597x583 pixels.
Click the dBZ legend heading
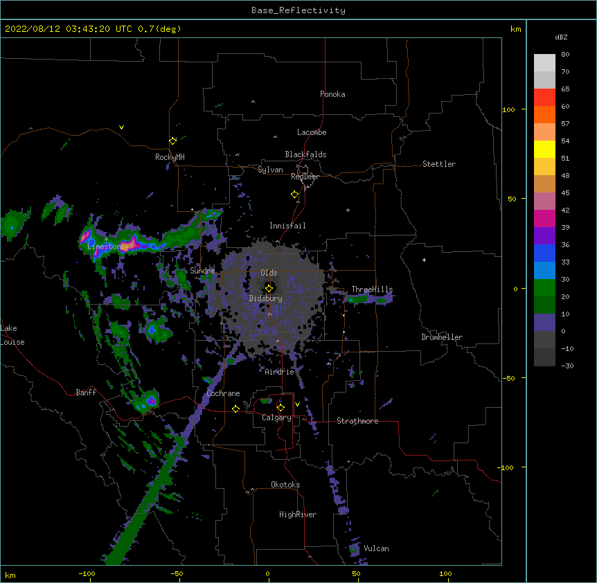tap(561, 37)
